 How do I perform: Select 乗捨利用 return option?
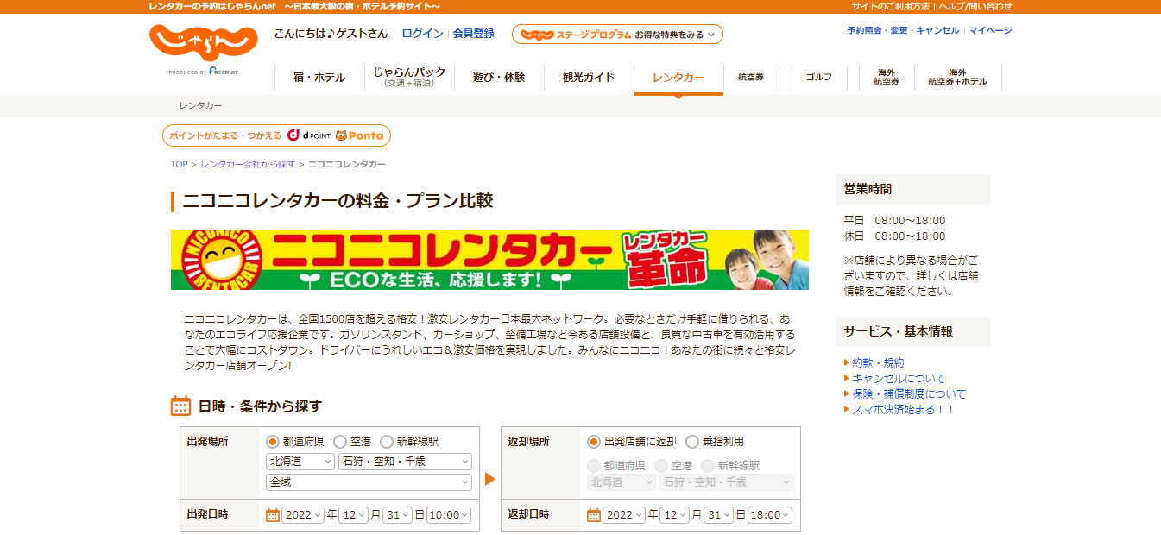tap(692, 441)
